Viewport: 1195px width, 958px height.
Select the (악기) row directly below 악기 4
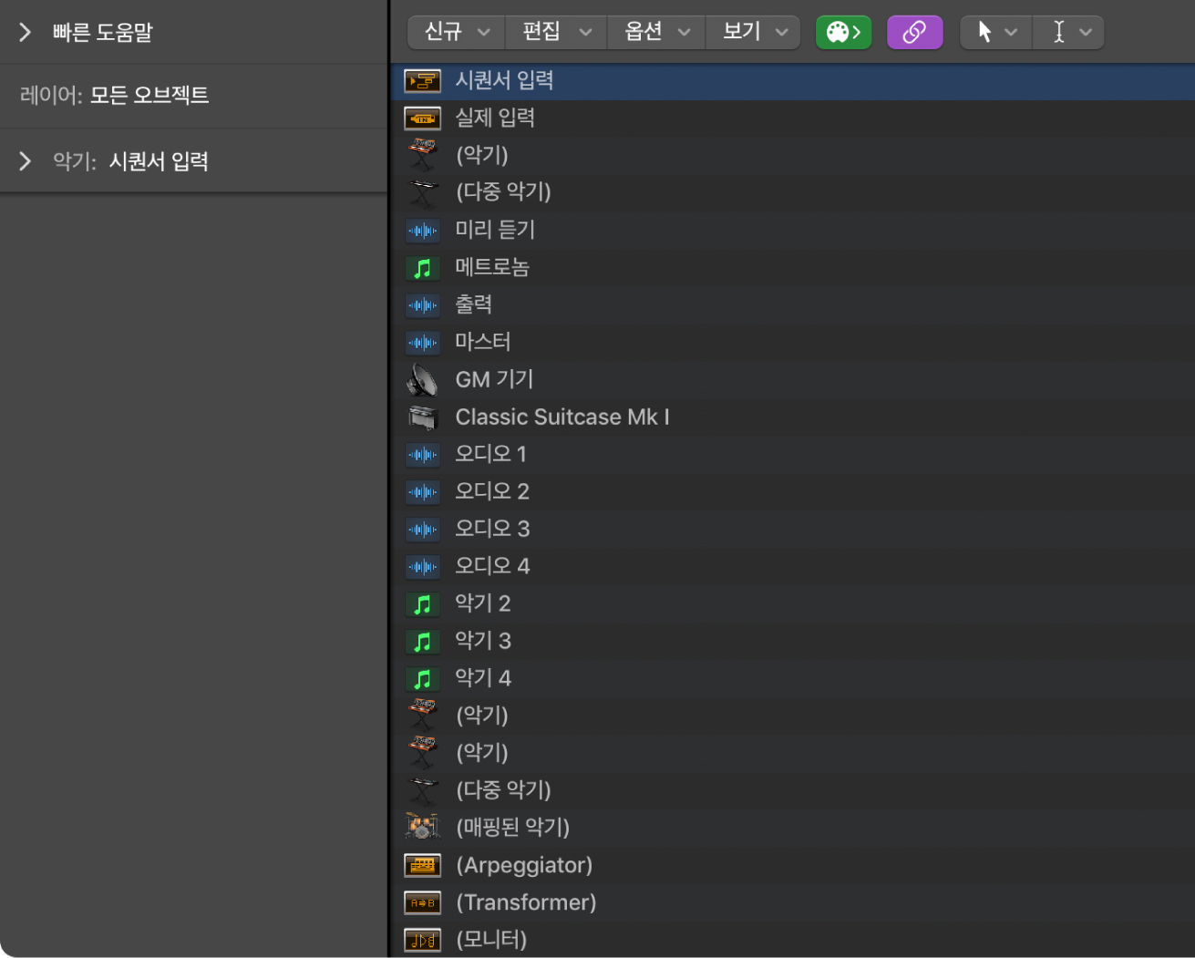(792, 716)
